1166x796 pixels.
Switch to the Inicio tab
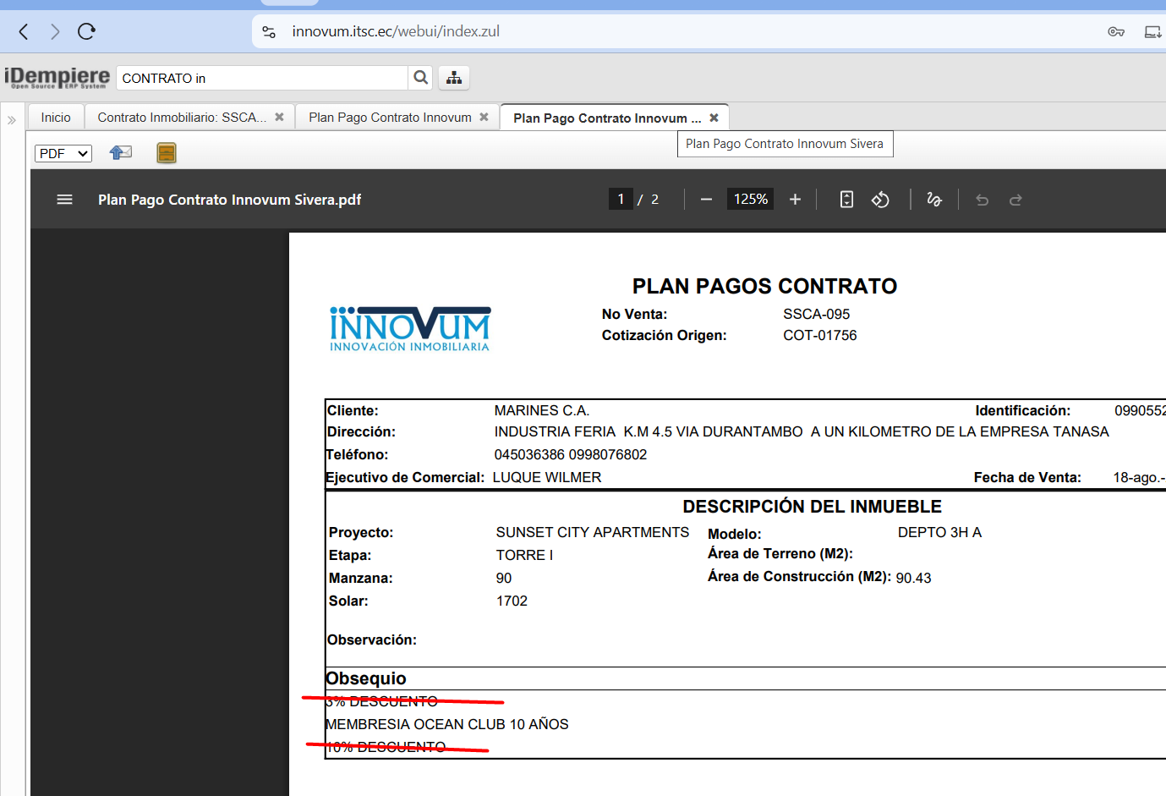[56, 118]
